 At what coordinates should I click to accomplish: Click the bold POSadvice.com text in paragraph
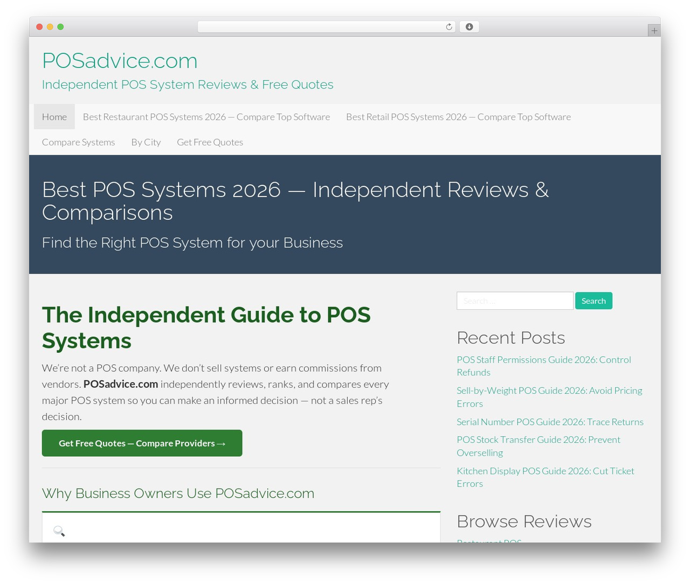[x=121, y=384]
